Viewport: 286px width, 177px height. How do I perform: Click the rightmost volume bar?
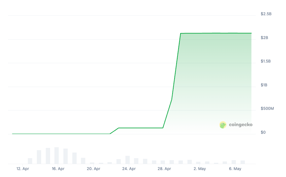click(243, 162)
